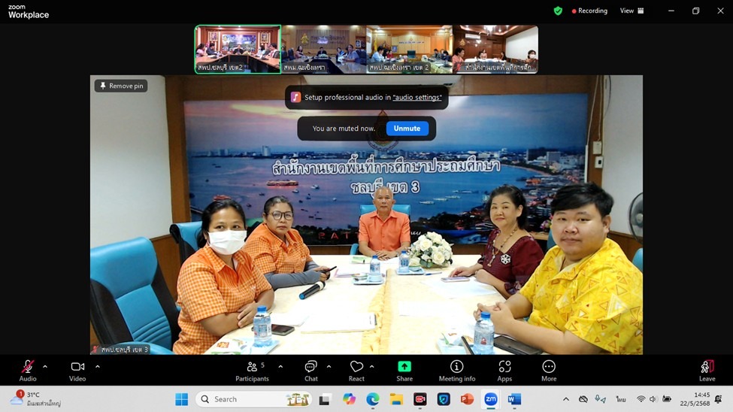Click the green Share screen button
The height and width of the screenshot is (412, 733).
coord(404,371)
